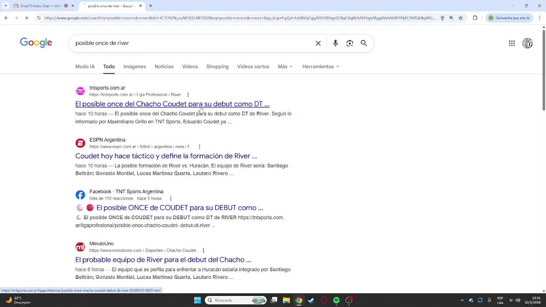Click the MinutoUno site favicon

pos(80,247)
